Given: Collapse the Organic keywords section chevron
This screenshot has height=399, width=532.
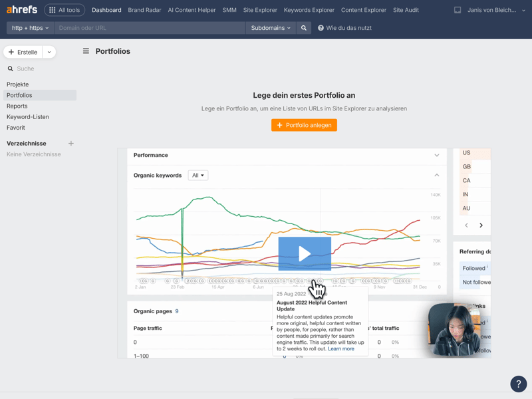Looking at the screenshot, I should click(437, 176).
